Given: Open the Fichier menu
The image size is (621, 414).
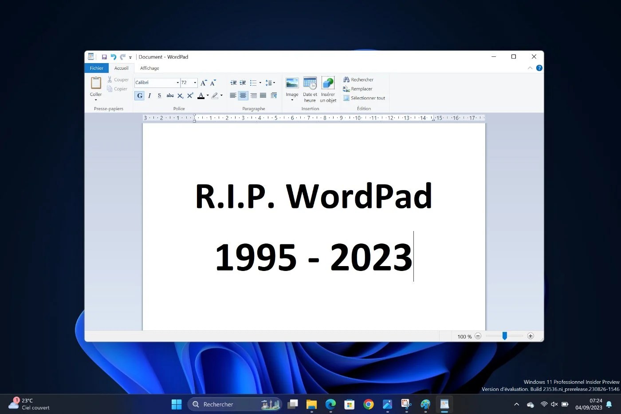Looking at the screenshot, I should (x=96, y=68).
